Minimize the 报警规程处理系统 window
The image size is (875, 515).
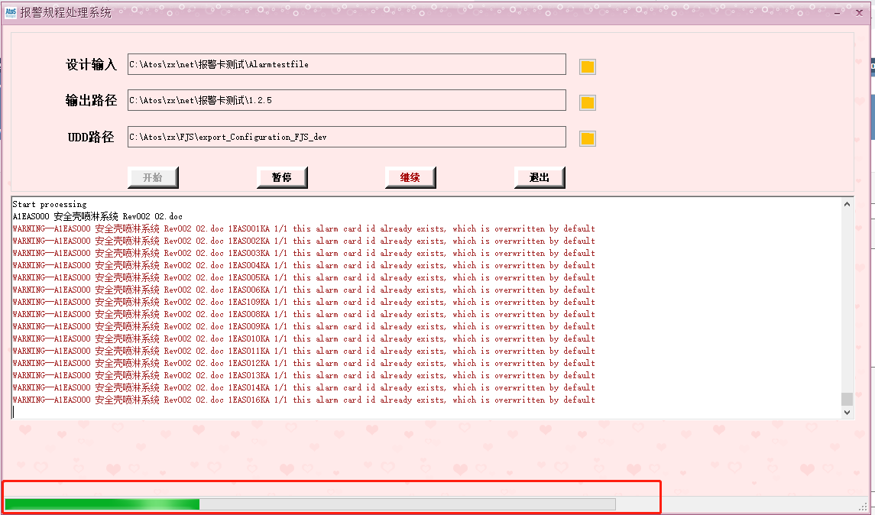coord(838,12)
